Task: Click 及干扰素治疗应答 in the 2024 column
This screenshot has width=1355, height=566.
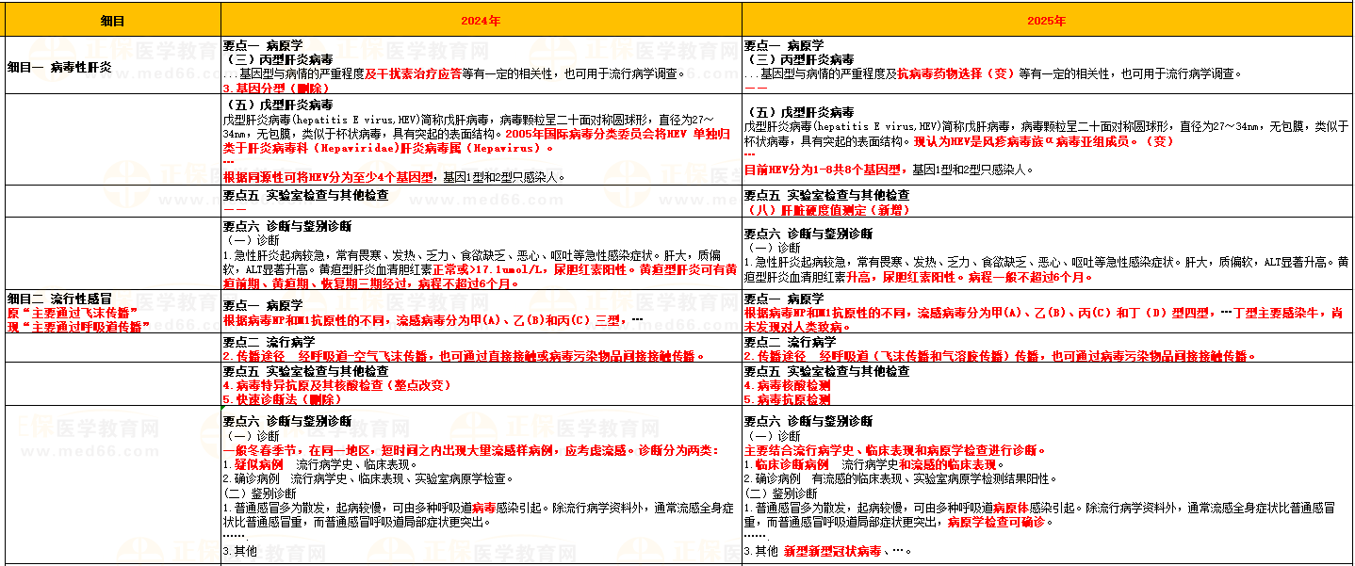Action: click(x=413, y=73)
